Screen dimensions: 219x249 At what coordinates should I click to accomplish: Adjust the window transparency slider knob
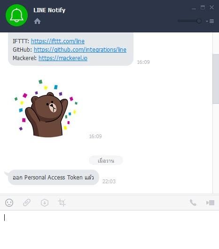[199, 21]
